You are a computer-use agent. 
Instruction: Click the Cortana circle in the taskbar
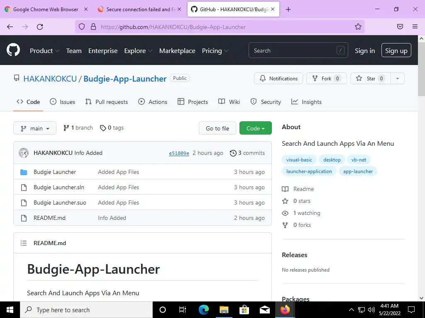(x=163, y=310)
